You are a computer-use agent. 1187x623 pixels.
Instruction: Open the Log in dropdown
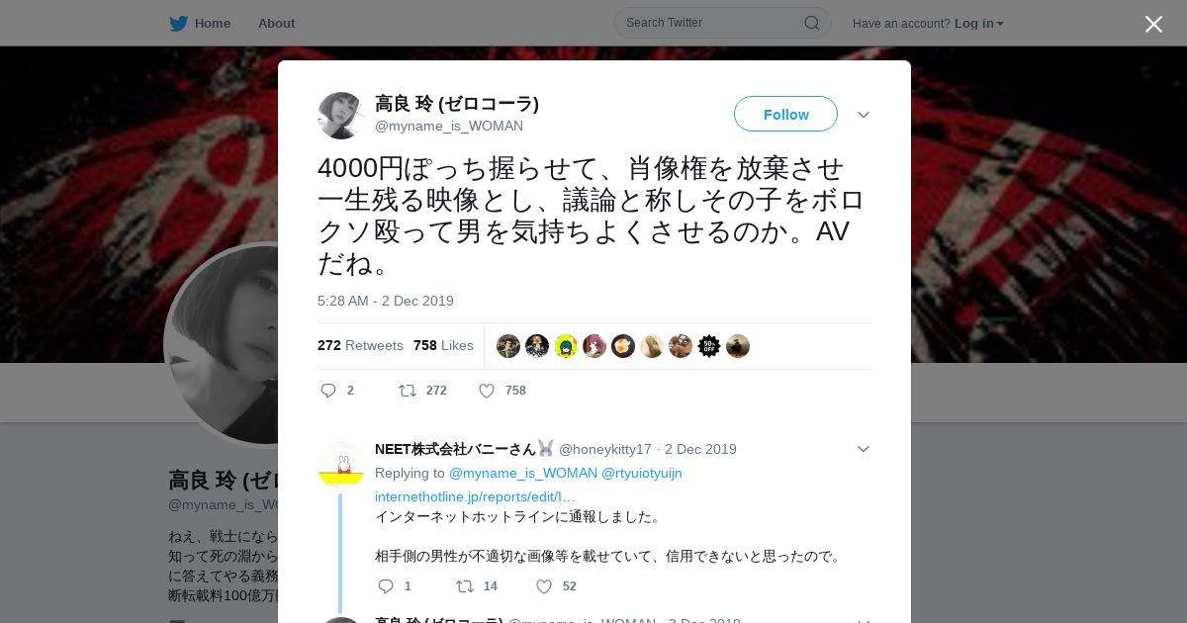(x=979, y=23)
